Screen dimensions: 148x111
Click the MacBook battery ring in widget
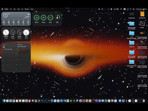coord(36,18)
